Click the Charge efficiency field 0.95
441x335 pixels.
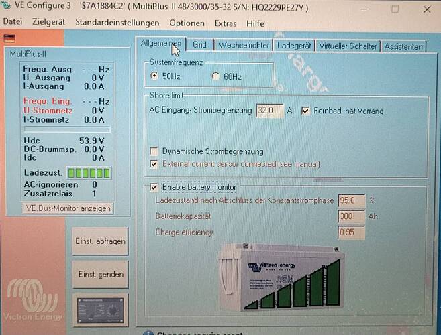click(x=352, y=232)
